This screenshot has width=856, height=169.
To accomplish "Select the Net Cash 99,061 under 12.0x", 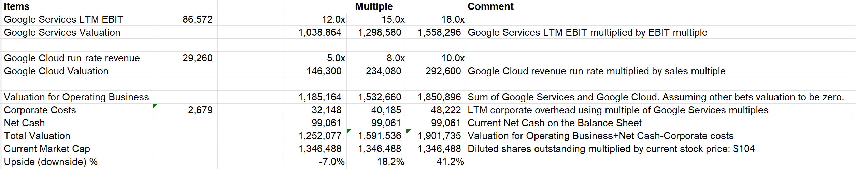I will (x=314, y=123).
